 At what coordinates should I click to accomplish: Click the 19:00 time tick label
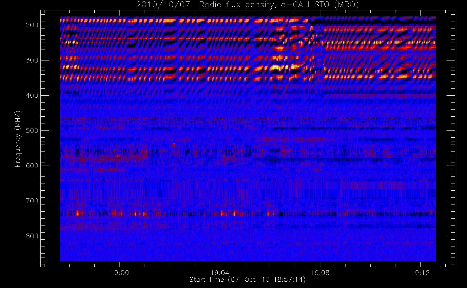[x=119, y=273]
